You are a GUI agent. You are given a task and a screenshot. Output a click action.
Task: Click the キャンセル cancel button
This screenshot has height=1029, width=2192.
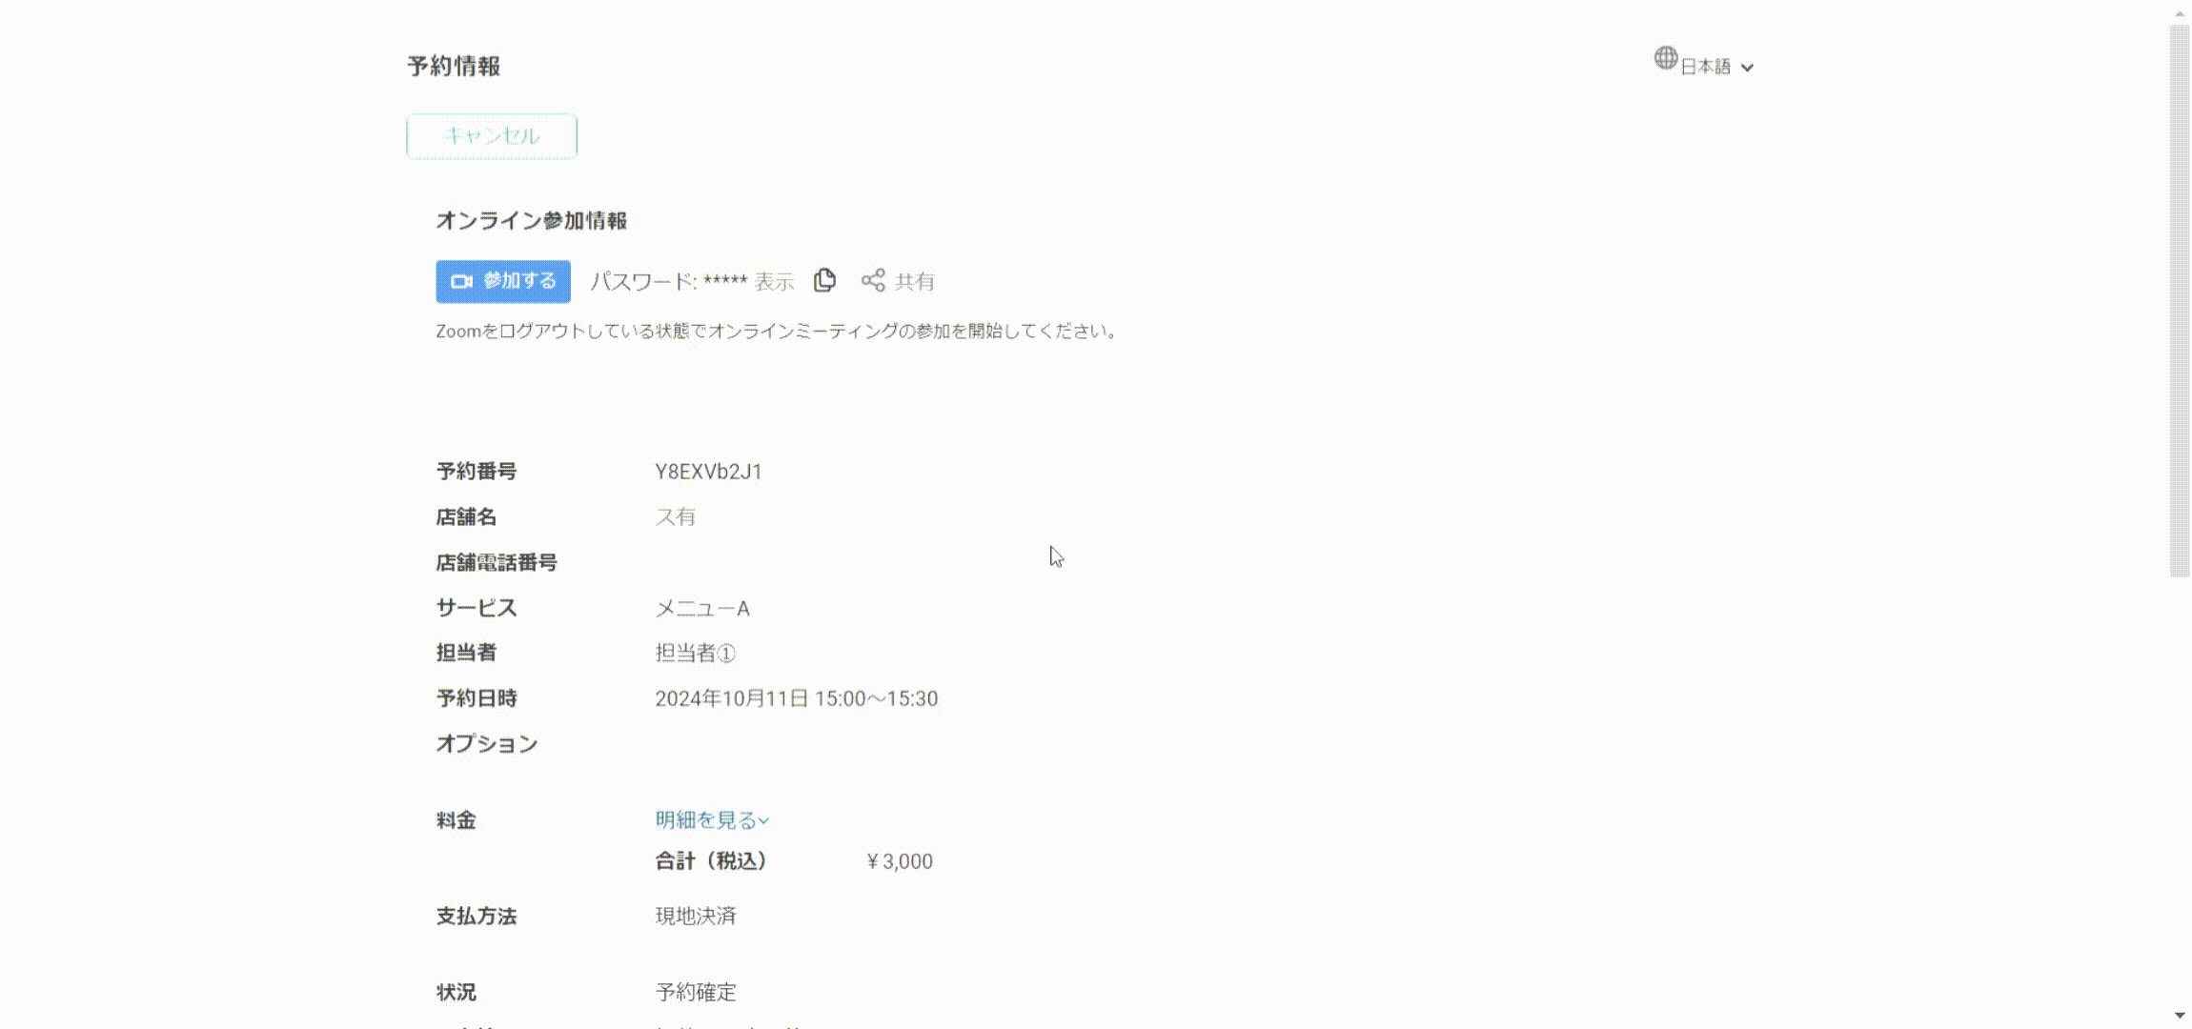[x=492, y=134]
